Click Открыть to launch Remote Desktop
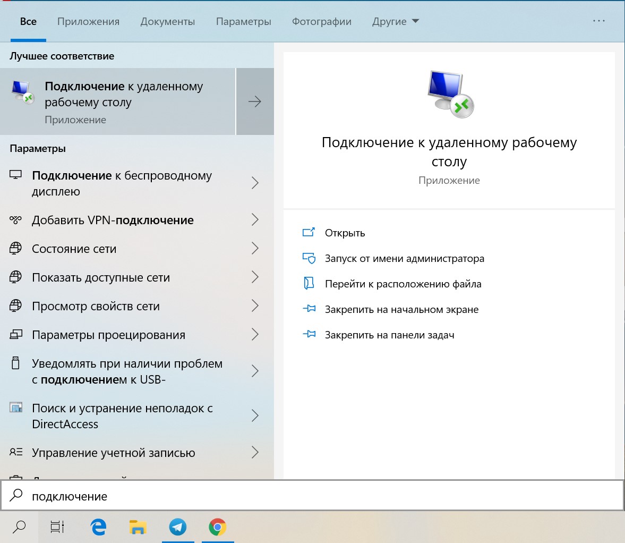 tap(345, 233)
